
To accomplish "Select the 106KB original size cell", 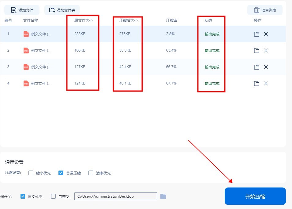I will coord(80,50).
